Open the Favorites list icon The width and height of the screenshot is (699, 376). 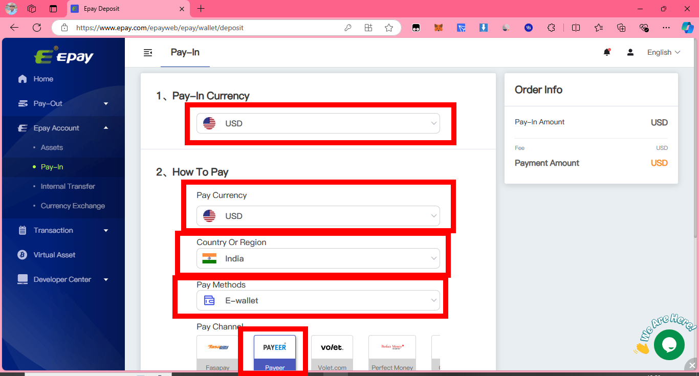coord(599,28)
